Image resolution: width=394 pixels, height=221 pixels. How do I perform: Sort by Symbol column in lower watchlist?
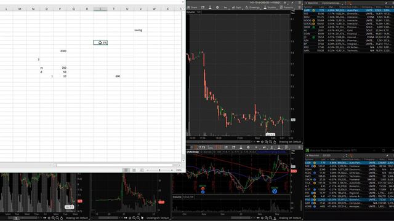pos(309,160)
